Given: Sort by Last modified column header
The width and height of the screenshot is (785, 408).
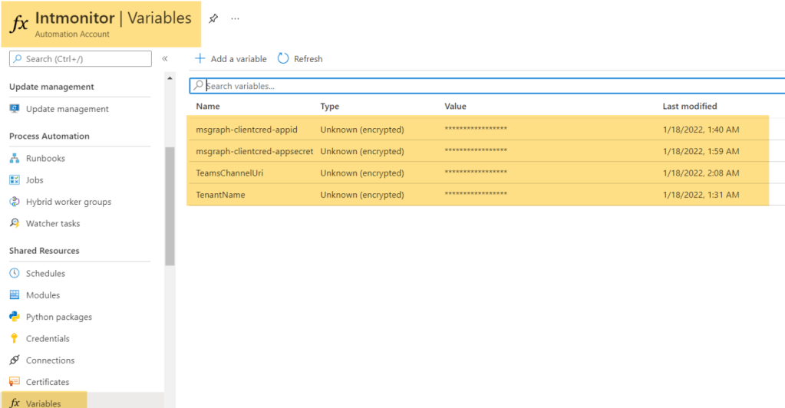Looking at the screenshot, I should click(x=690, y=107).
